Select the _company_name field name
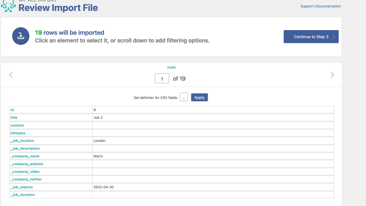 coord(25,156)
